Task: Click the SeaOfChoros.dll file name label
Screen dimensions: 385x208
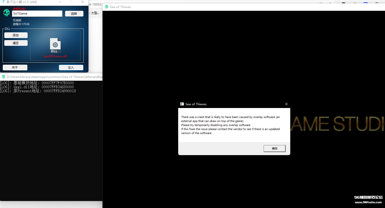Action: coord(55,56)
